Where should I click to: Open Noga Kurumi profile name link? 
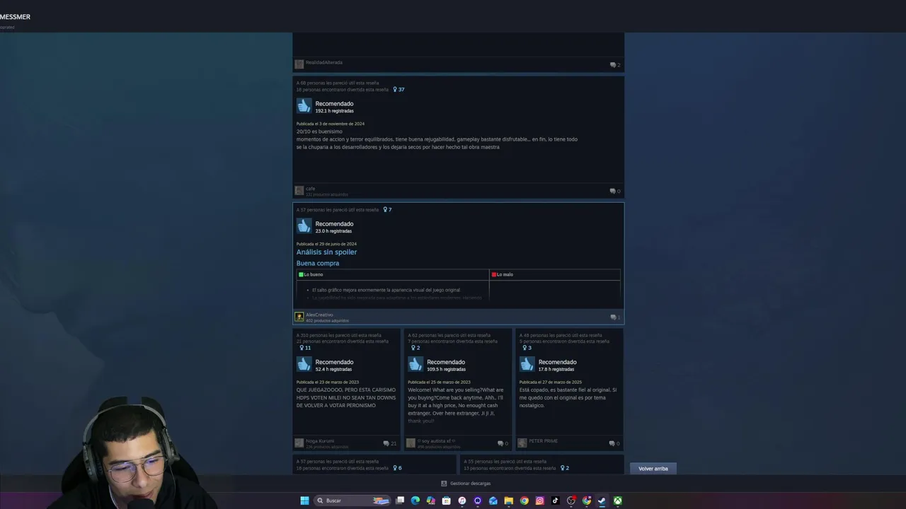(320, 440)
